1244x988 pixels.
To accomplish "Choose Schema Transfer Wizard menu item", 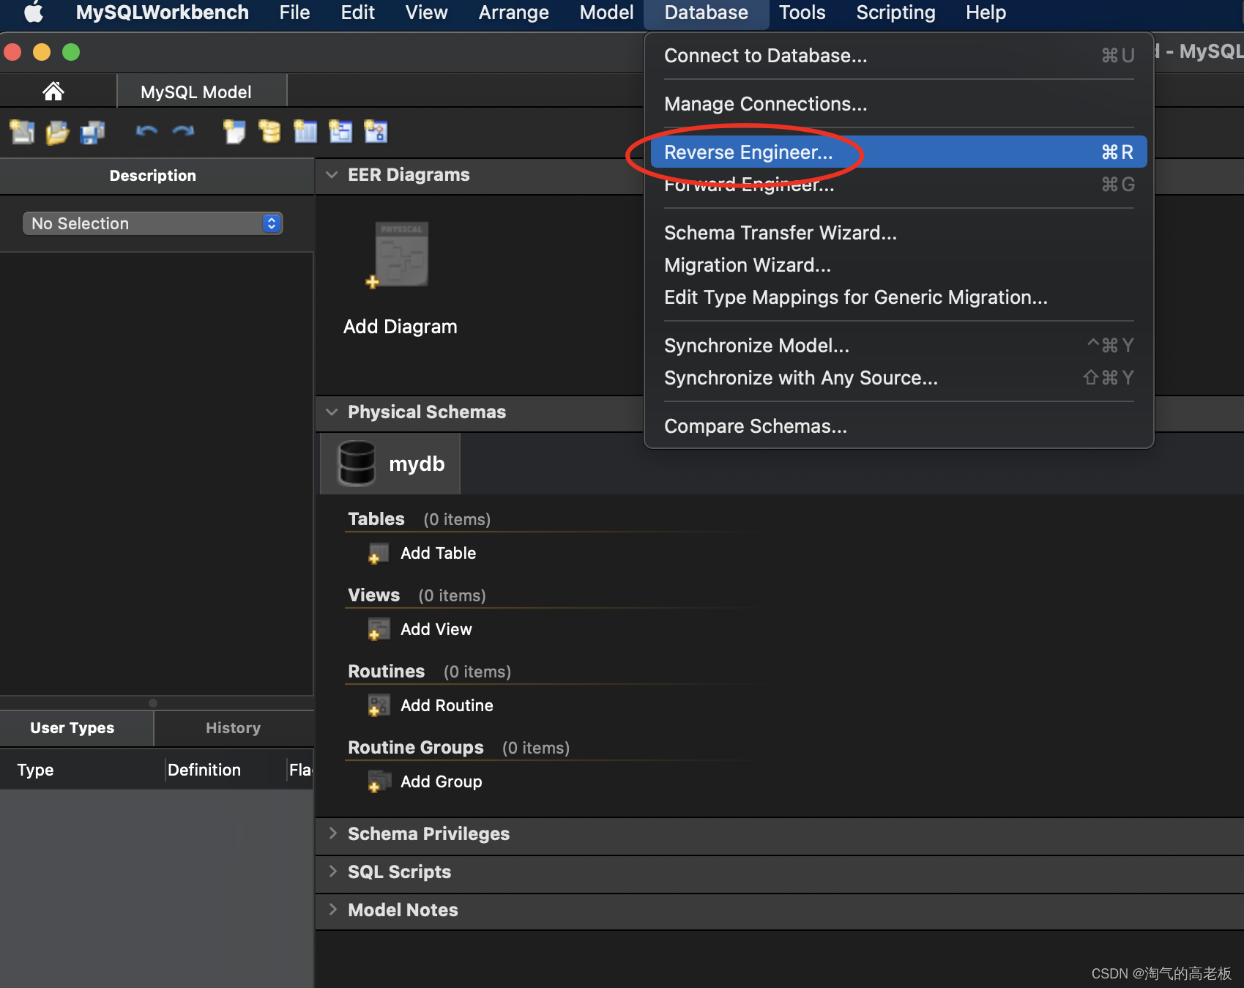I will click(x=898, y=233).
